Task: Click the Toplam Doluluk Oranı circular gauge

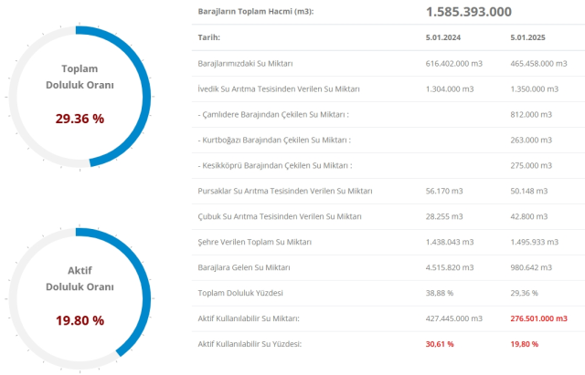Action: point(80,96)
